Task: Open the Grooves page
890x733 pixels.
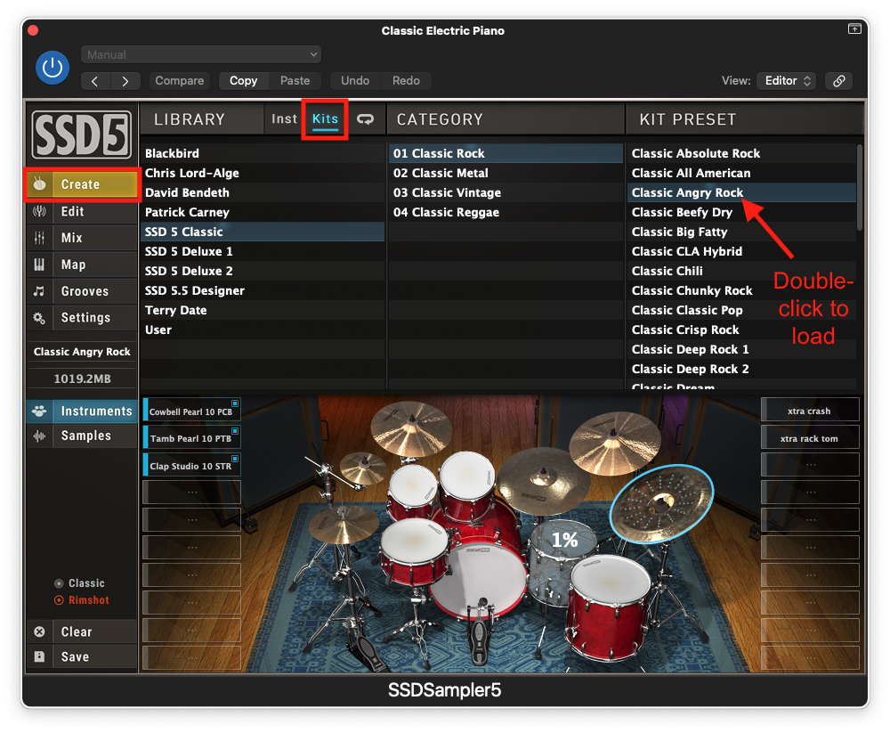Action: [x=82, y=291]
